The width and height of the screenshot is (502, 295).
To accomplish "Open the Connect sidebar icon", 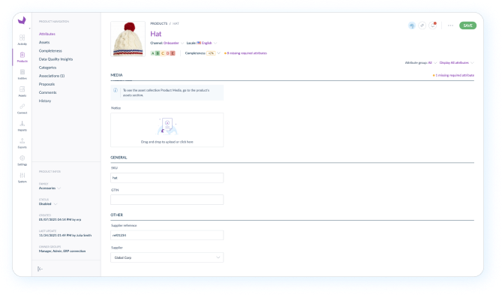I will [x=22, y=109].
